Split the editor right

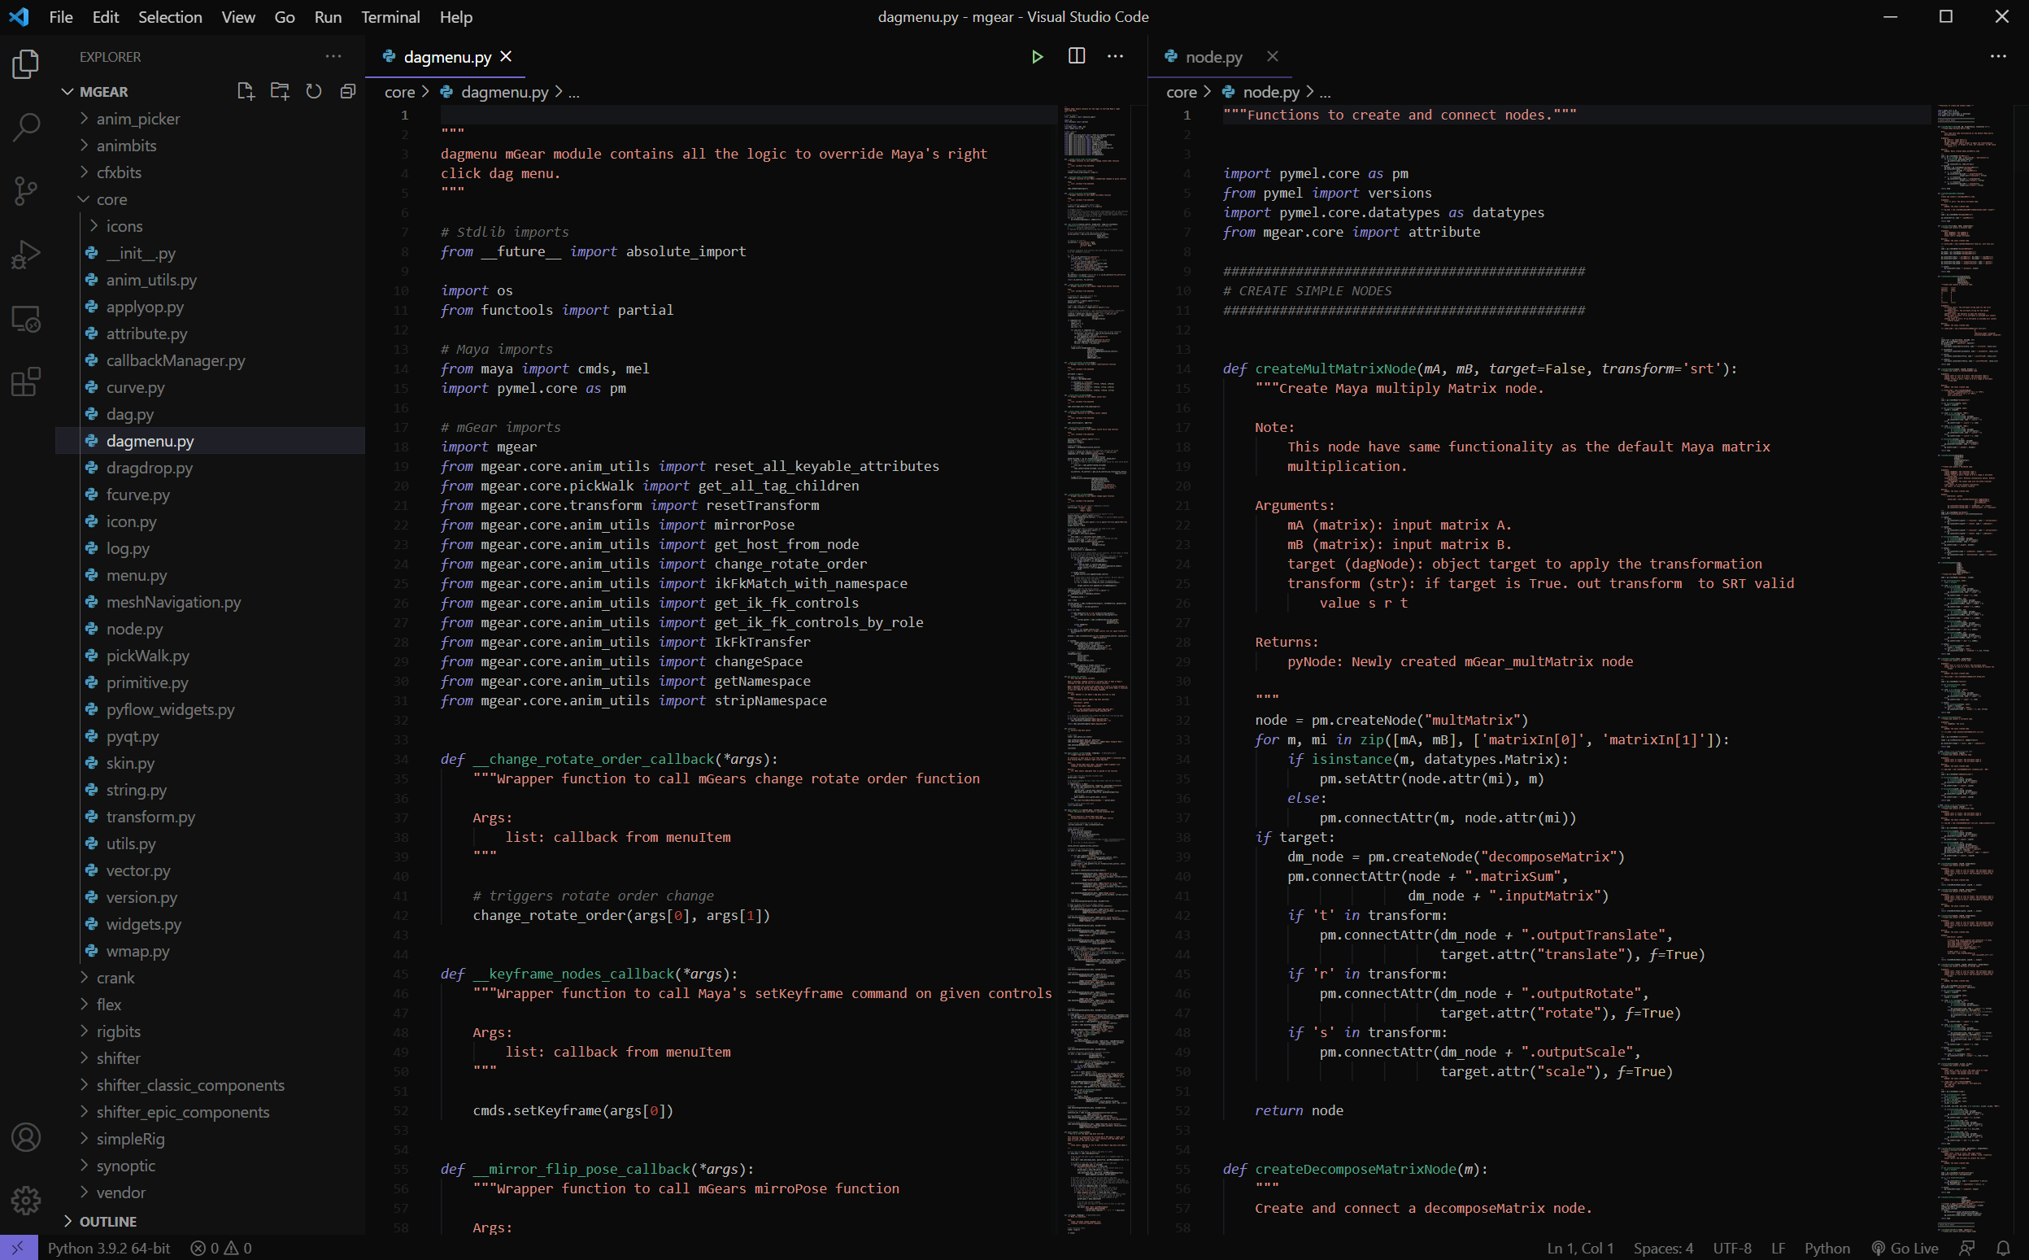tap(1076, 56)
